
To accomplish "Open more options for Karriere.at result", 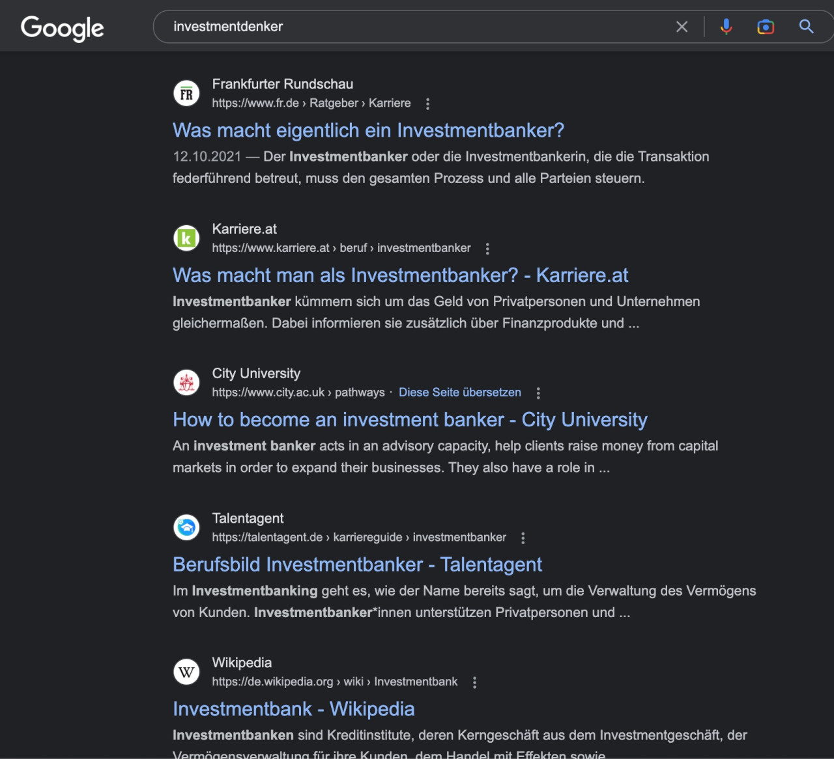I will click(487, 249).
